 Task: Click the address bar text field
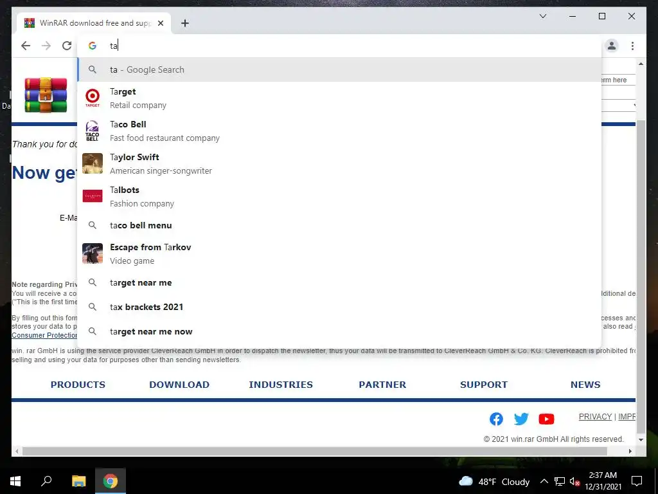(339, 46)
